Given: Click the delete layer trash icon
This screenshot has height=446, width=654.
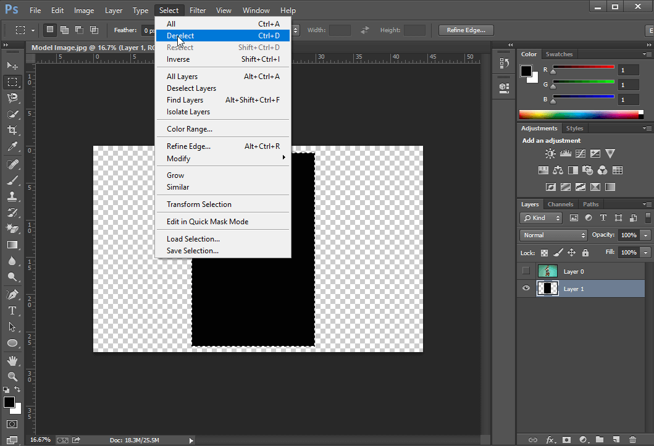Looking at the screenshot, I should tap(632, 440).
